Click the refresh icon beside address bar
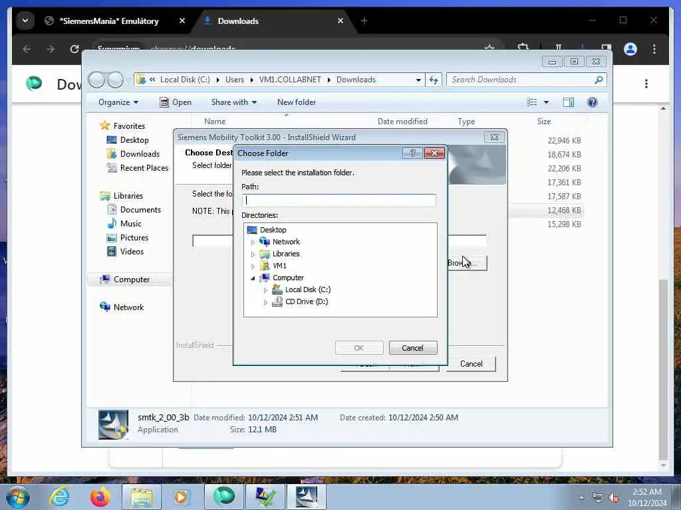The height and width of the screenshot is (510, 681). (x=434, y=80)
